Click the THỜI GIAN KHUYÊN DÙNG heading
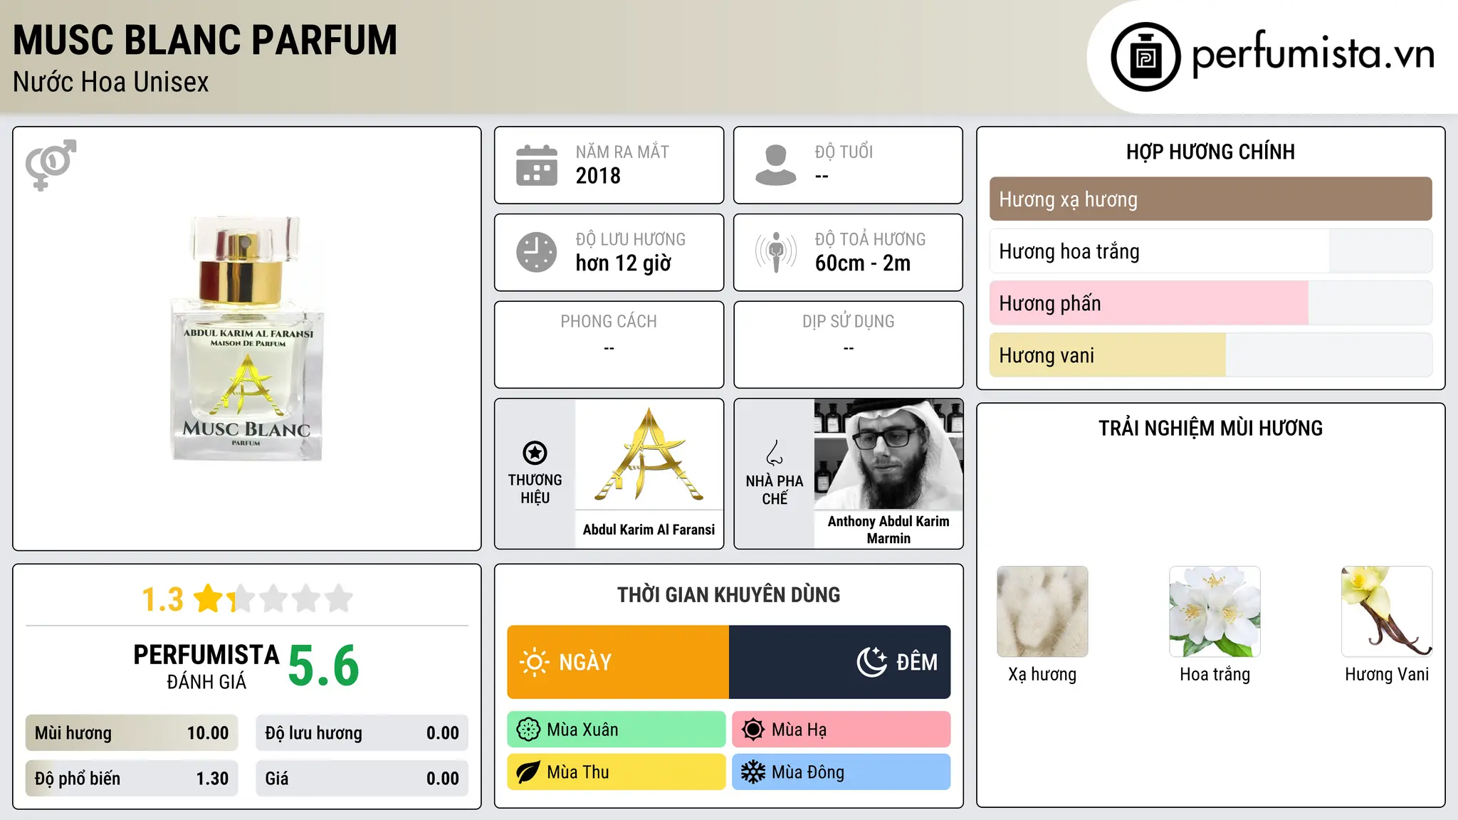The height and width of the screenshot is (820, 1458). (x=729, y=594)
